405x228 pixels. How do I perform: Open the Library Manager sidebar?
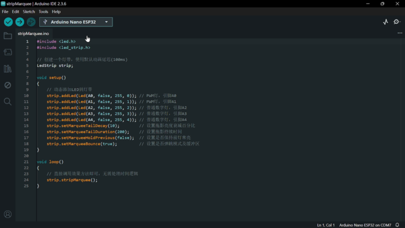pos(7,69)
